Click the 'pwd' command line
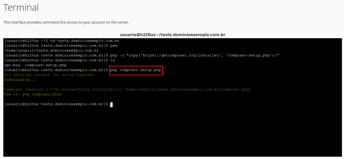This screenshot has width=344, height=159. coord(61,46)
